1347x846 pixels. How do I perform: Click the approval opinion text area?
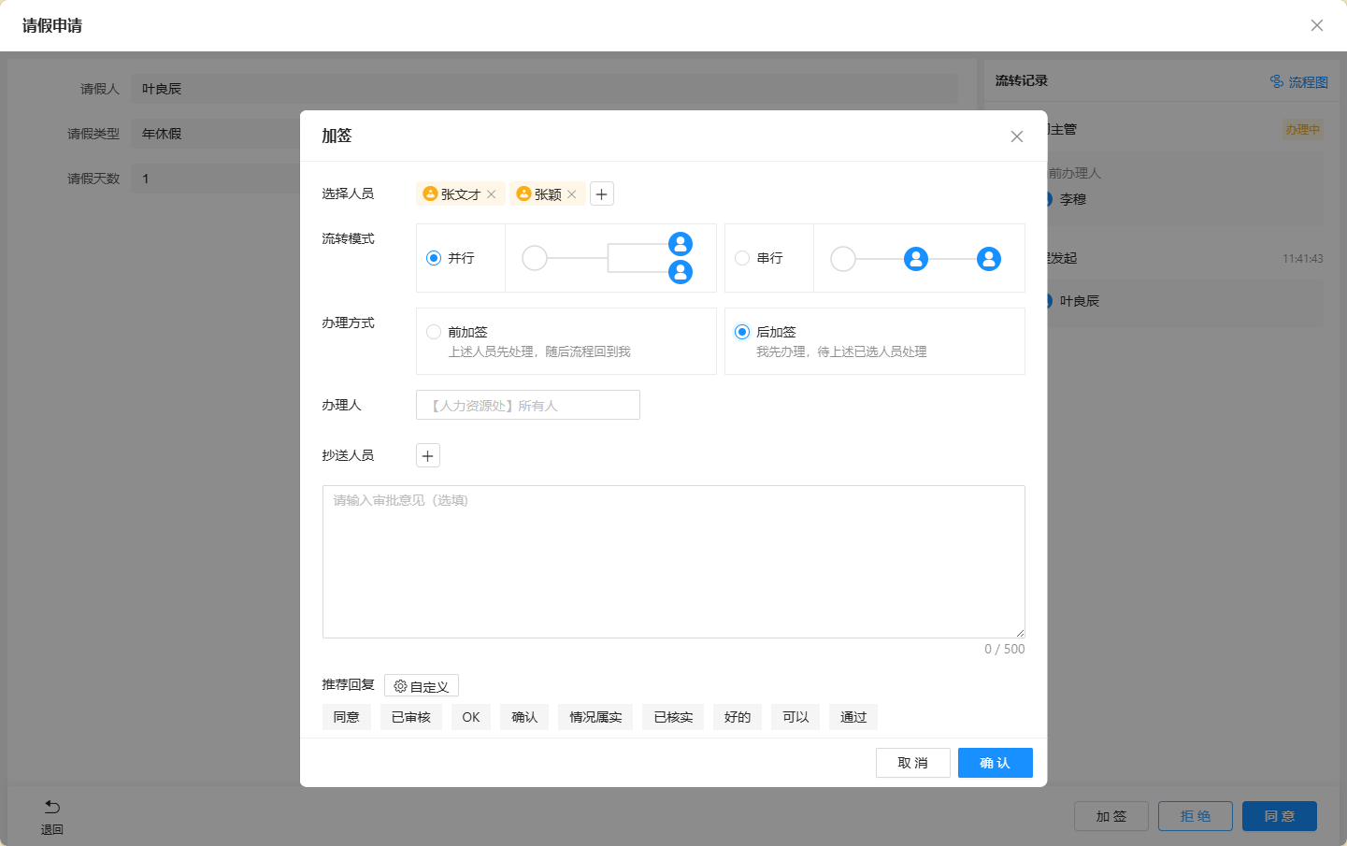[673, 561]
